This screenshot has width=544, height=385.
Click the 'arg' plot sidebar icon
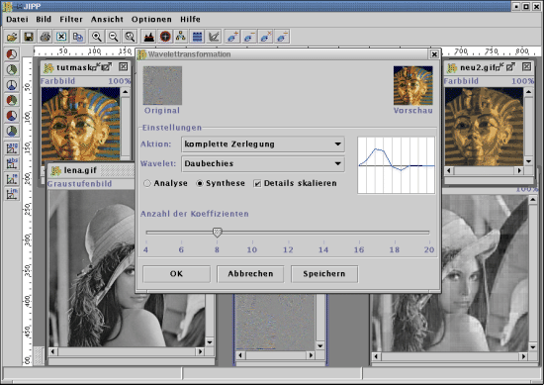point(12,147)
